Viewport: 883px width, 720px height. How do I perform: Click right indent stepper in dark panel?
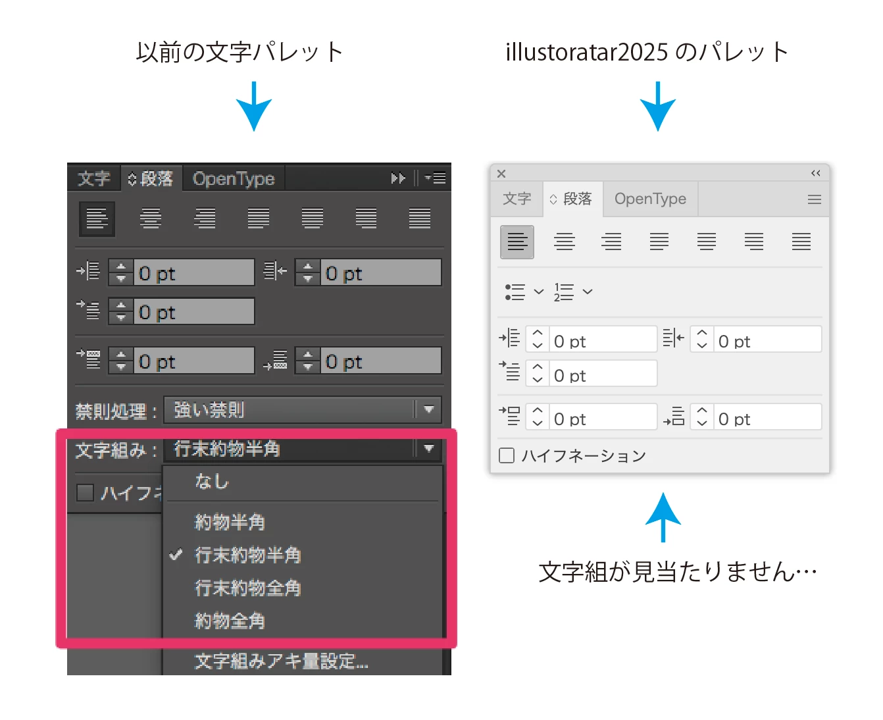(x=308, y=272)
